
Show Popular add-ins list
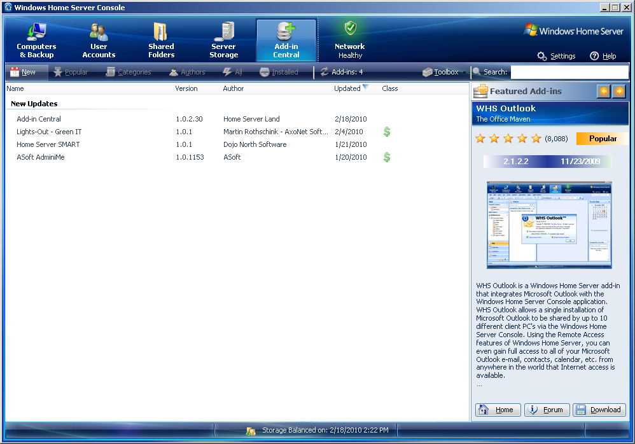coord(71,72)
